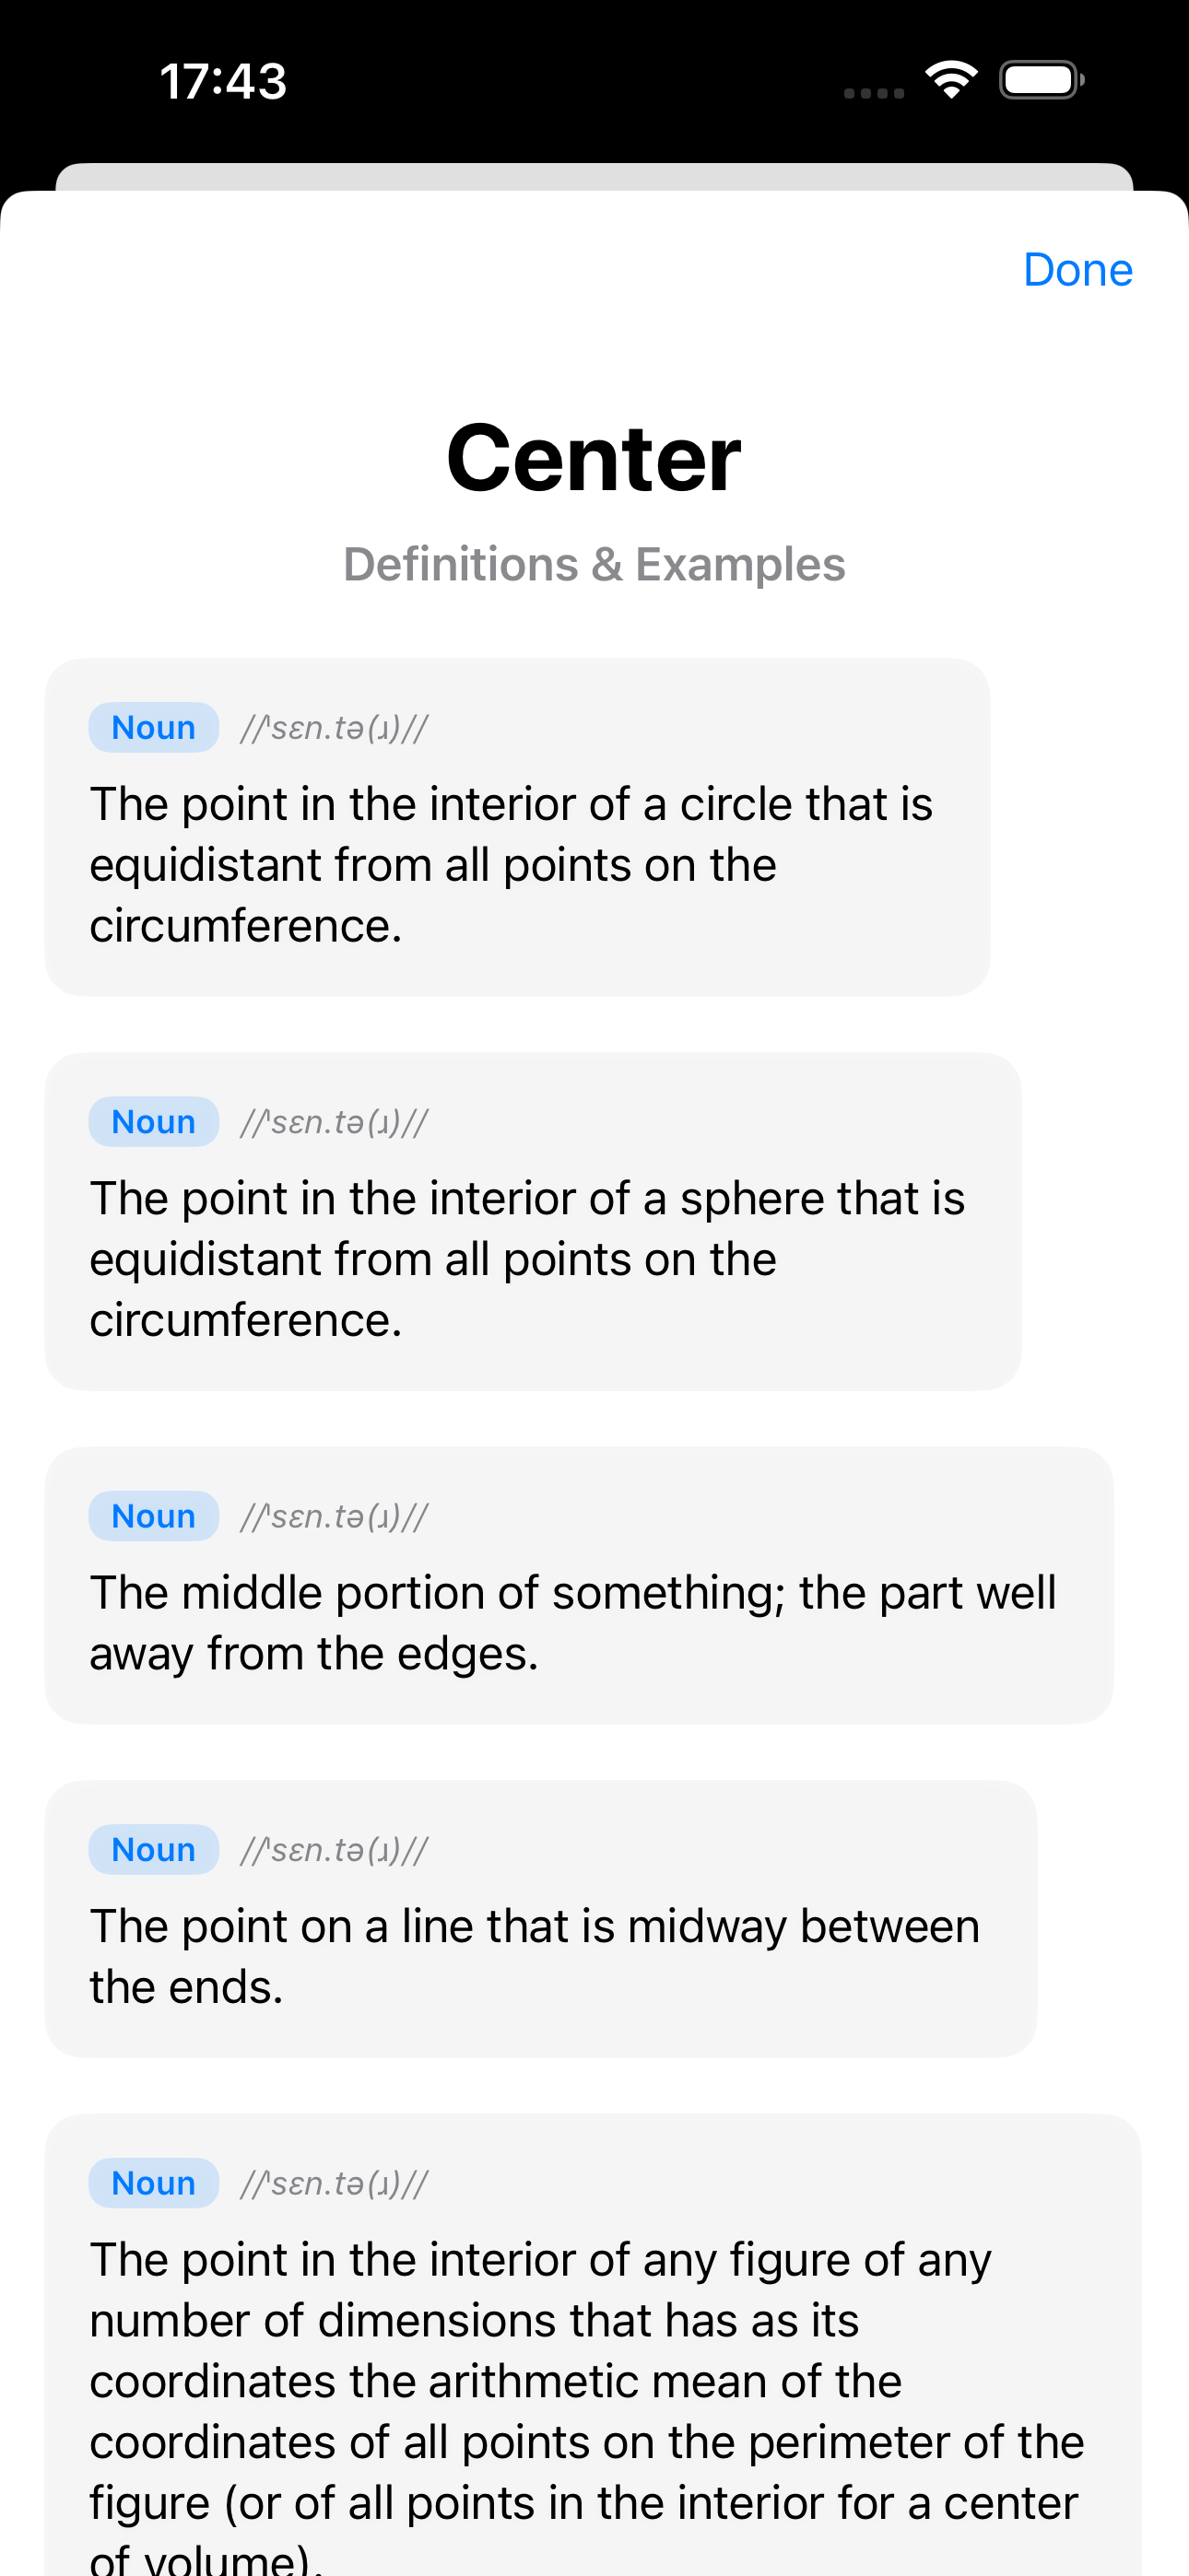Select the sphere circumference definition text
1189x2576 pixels.
526,1258
